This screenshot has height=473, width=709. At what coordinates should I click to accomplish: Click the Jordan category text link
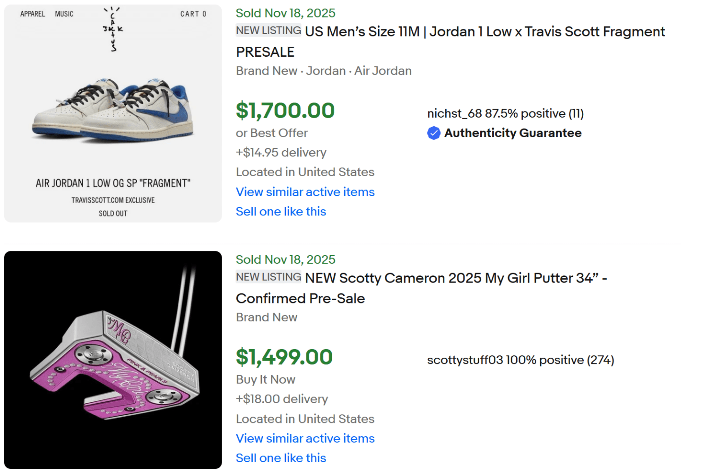325,71
